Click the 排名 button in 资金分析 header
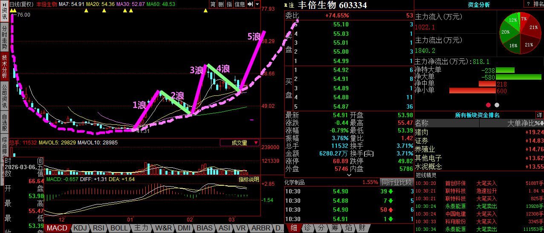This screenshot has height=233, width=544. click(x=538, y=4)
